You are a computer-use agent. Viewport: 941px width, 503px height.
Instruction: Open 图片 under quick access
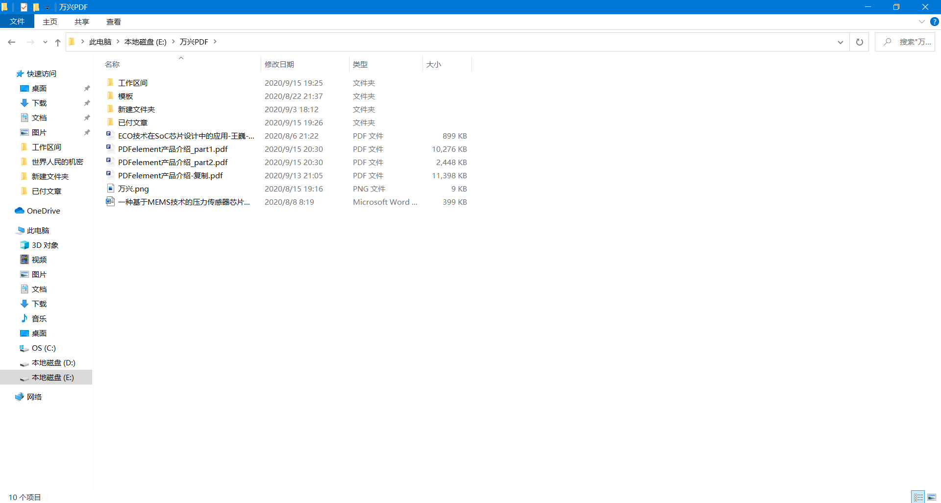[x=39, y=132]
